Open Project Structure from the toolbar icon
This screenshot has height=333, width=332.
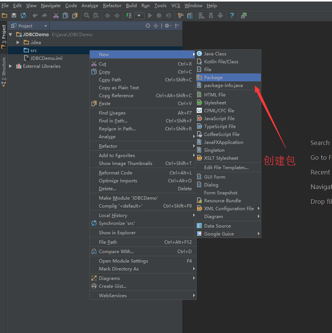point(190,15)
